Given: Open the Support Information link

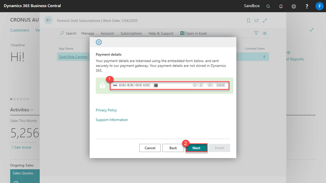Looking at the screenshot, I should click(112, 120).
